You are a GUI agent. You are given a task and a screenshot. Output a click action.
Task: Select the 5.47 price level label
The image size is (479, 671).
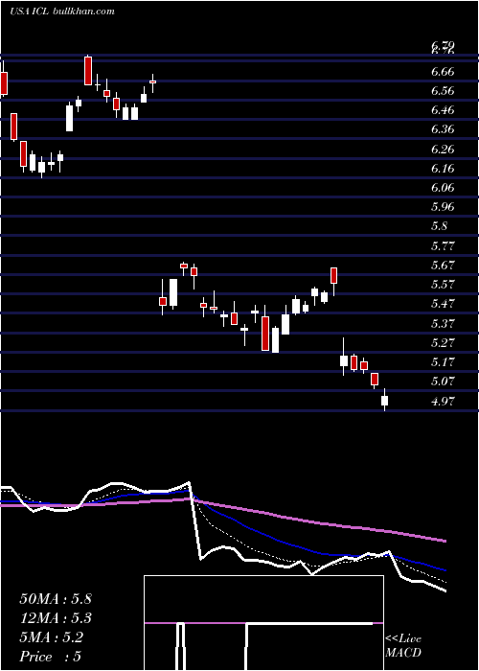click(443, 304)
